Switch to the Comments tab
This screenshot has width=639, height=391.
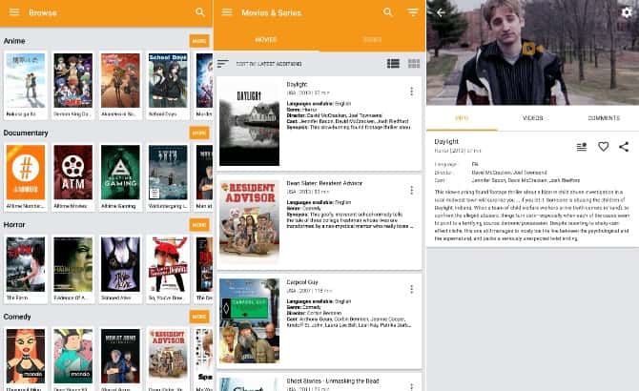pyautogui.click(x=604, y=118)
